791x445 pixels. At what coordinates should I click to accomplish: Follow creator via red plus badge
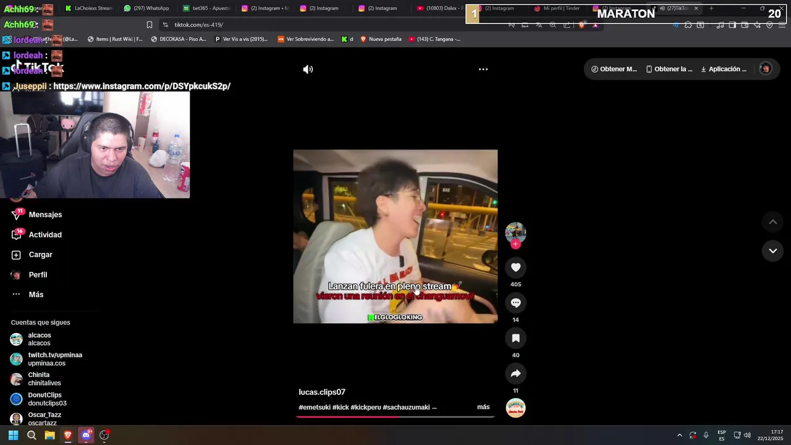[x=515, y=244]
